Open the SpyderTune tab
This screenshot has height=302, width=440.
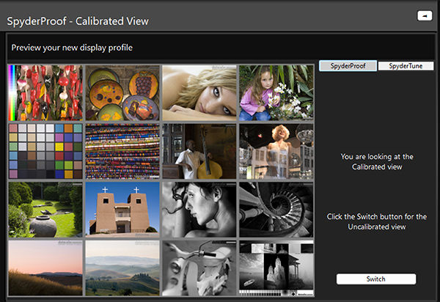[406, 66]
